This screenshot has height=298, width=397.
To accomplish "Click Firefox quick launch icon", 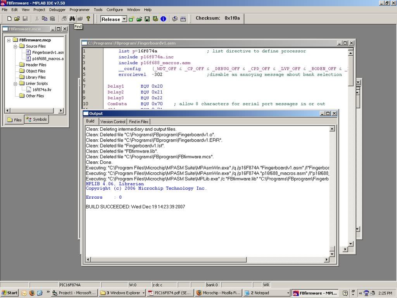I will click(x=32, y=293).
